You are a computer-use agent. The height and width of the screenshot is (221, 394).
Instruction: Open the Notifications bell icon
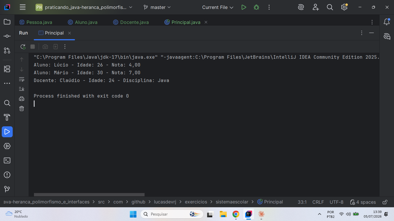pos(387,22)
